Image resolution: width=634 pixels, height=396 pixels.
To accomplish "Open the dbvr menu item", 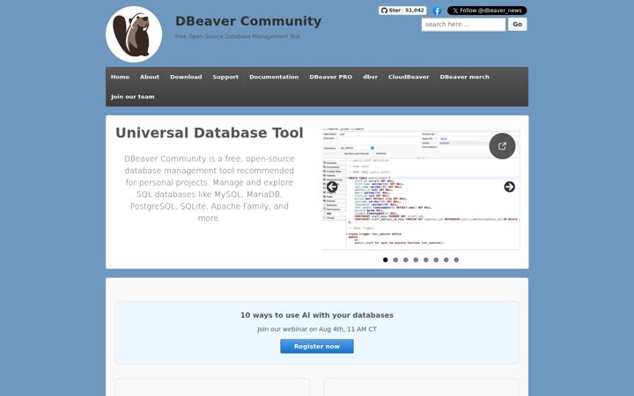I will (x=370, y=77).
